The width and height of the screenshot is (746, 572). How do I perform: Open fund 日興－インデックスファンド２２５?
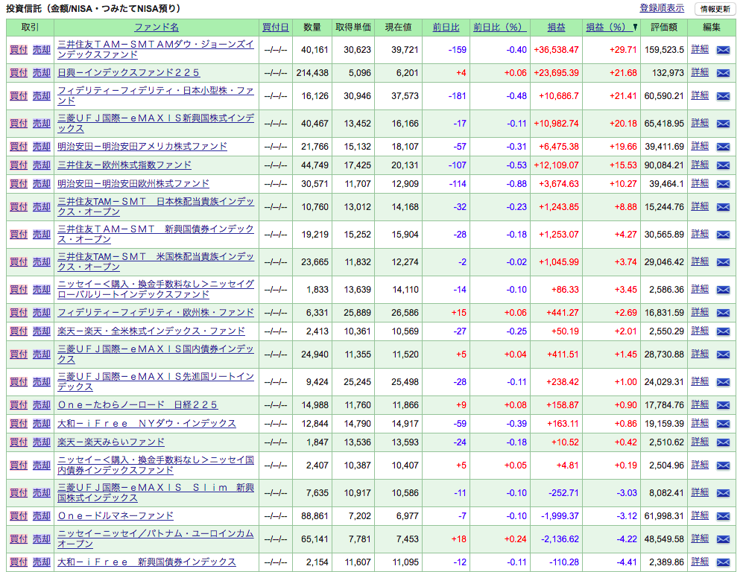(x=128, y=73)
